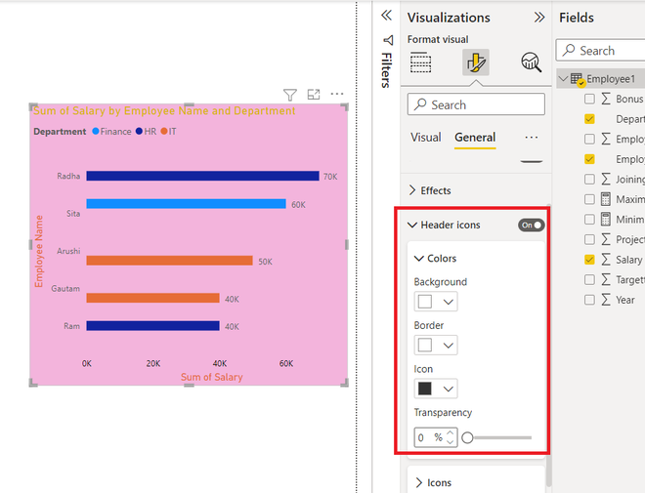Switch to the General tab

coord(475,138)
